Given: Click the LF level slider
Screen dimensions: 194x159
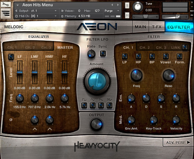Looking at the screenshot, I should (20, 72).
